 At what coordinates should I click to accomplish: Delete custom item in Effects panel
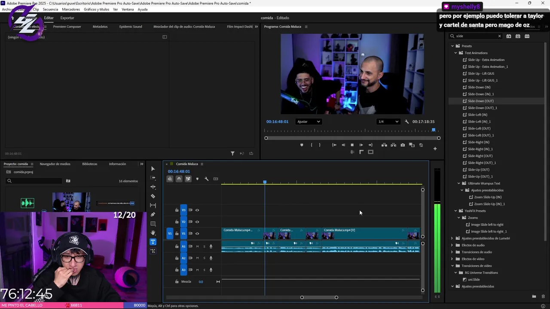coord(543,297)
